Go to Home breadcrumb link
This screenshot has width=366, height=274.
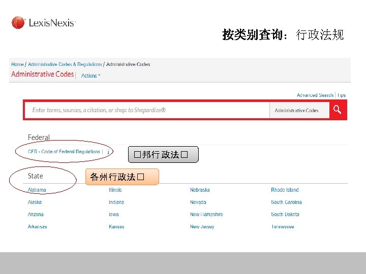pyautogui.click(x=17, y=64)
